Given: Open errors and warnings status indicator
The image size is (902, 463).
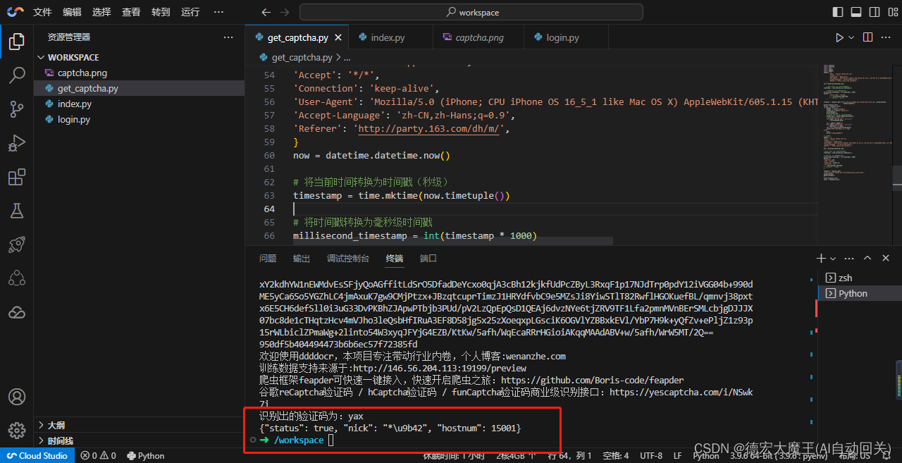Looking at the screenshot, I should 98,456.
